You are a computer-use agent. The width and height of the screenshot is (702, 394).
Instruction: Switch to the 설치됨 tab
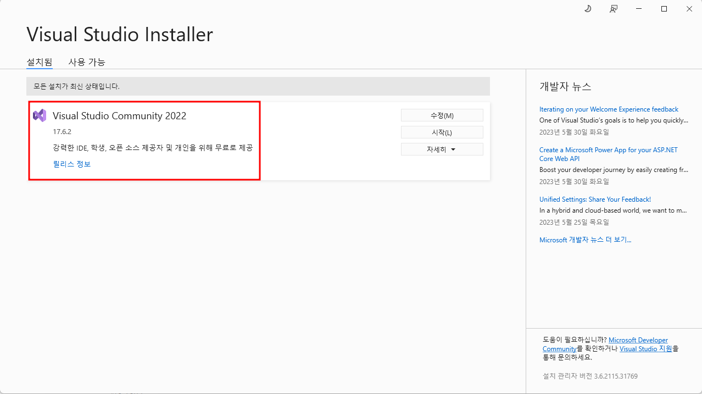point(40,62)
